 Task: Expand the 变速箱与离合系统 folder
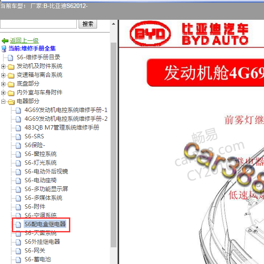(3, 75)
